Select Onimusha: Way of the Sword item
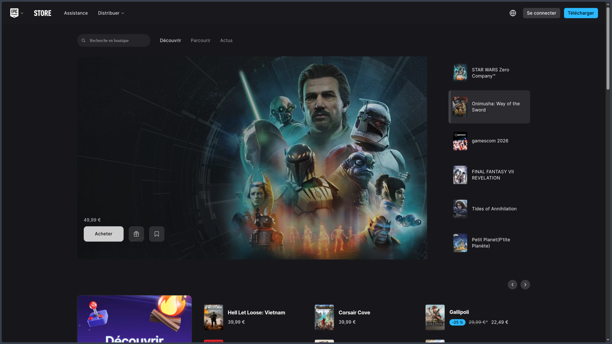The height and width of the screenshot is (344, 612). click(x=489, y=107)
